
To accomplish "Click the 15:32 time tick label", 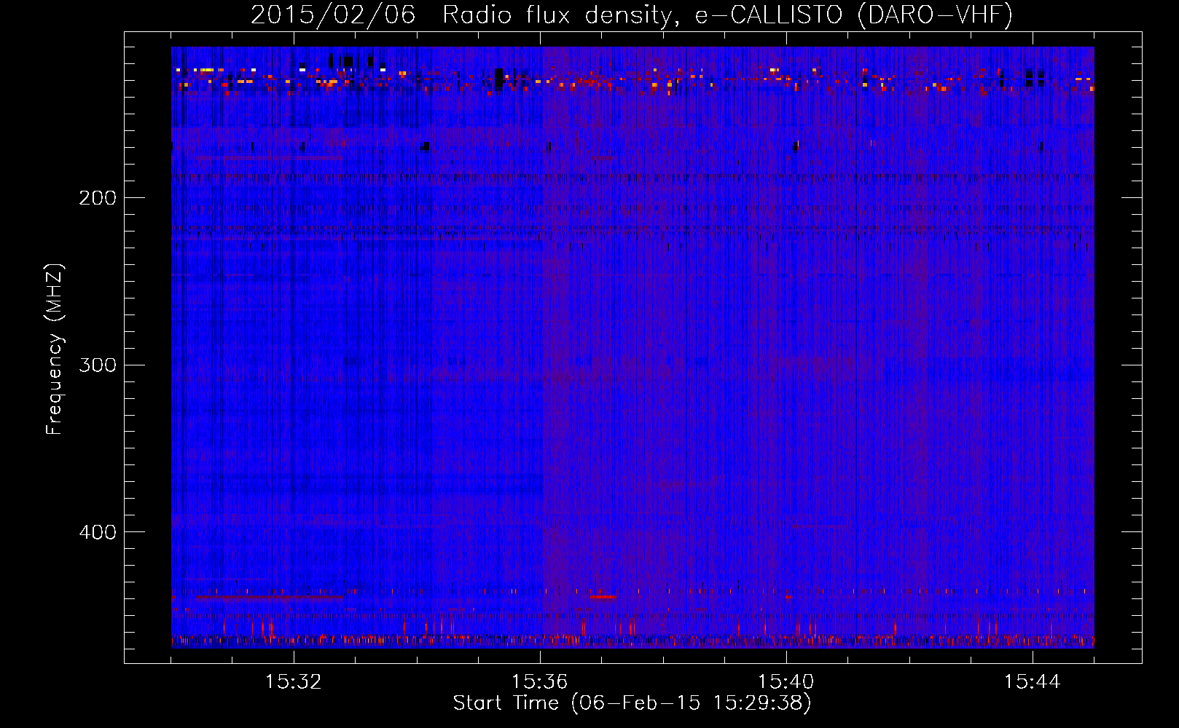I will coord(294,682).
